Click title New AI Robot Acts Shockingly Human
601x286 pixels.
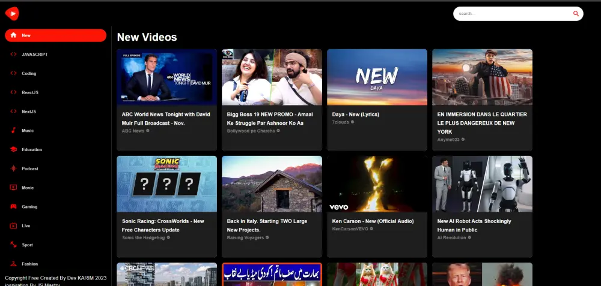(x=474, y=225)
